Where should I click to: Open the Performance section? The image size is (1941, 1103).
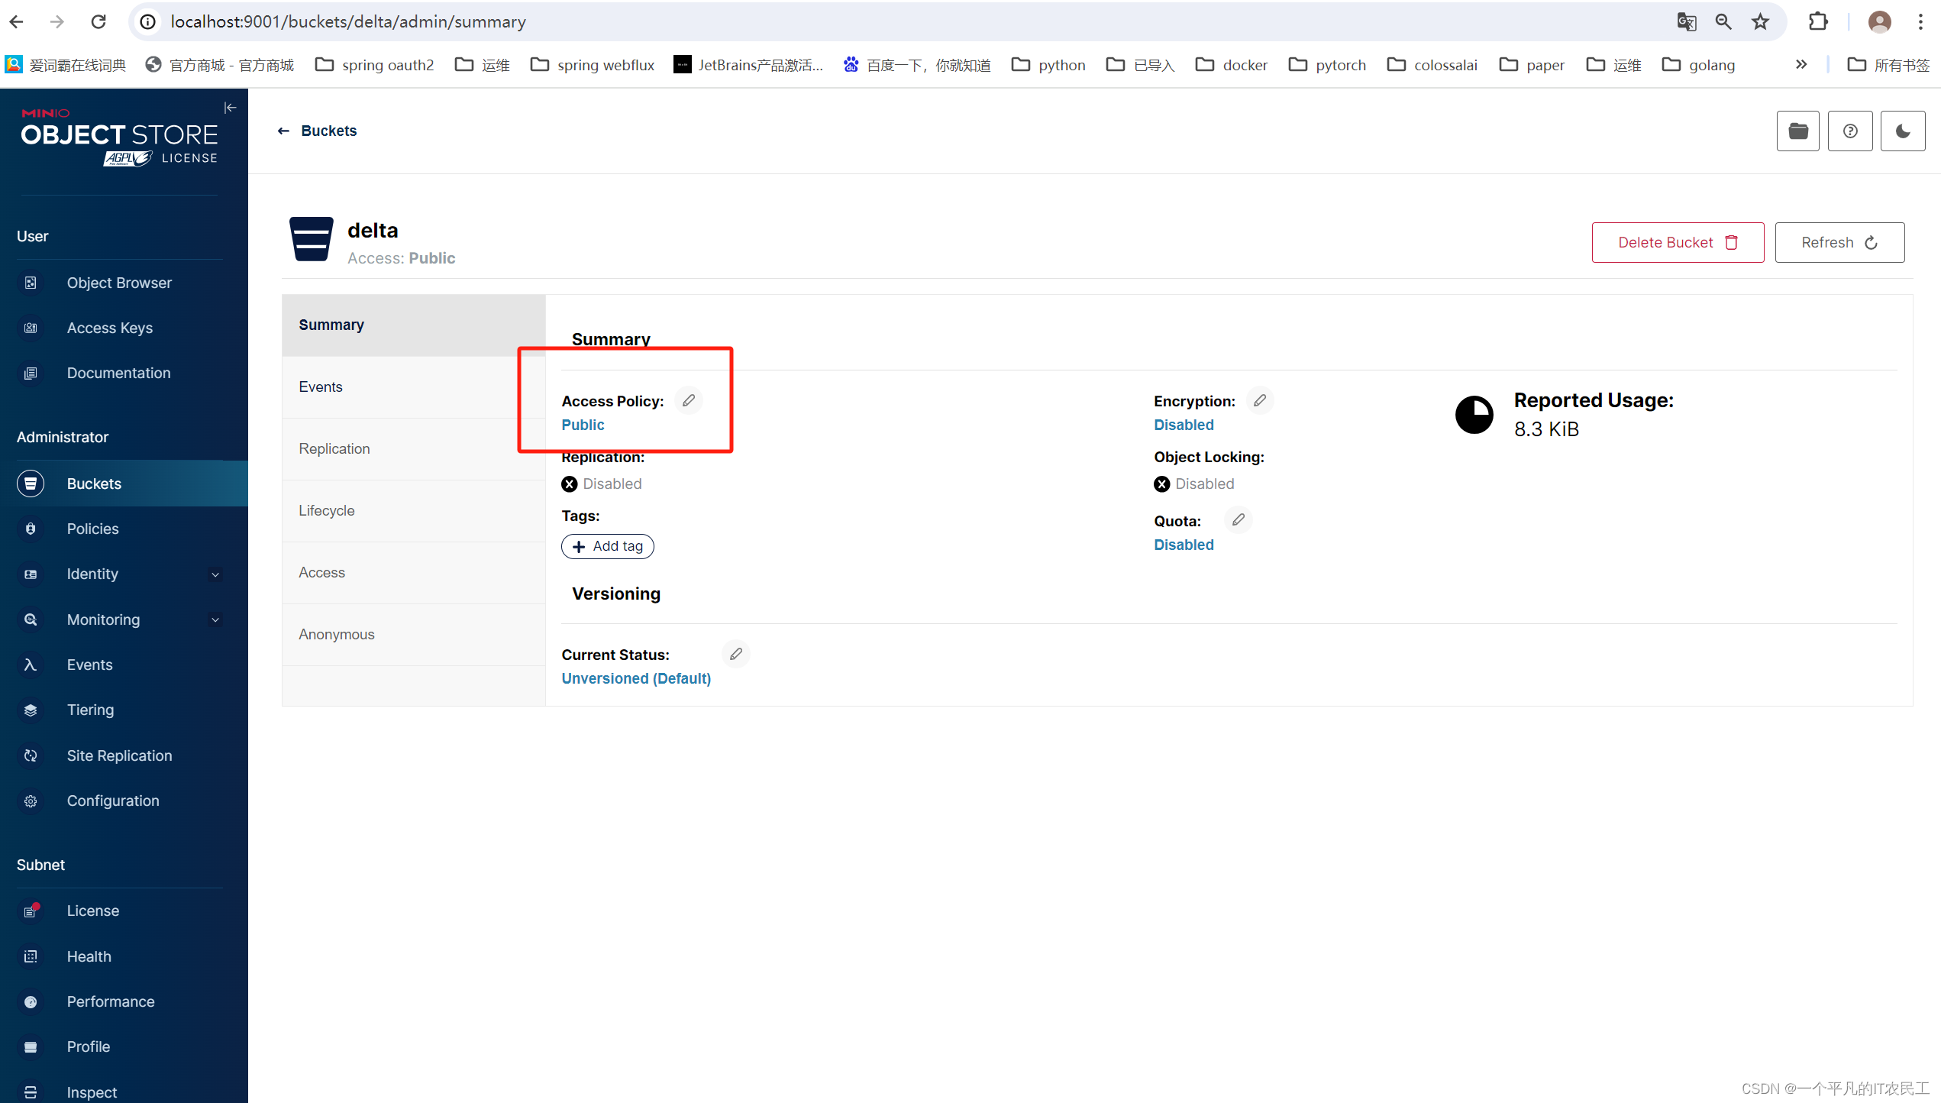click(x=110, y=1001)
